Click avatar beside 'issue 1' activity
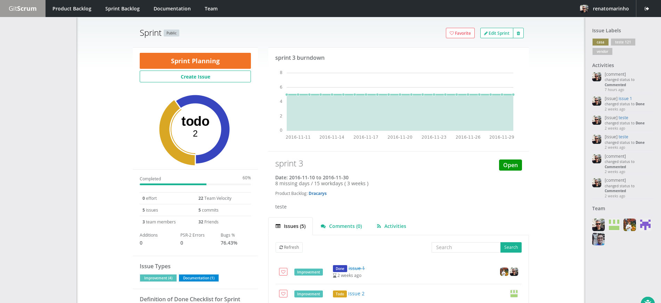 597,101
